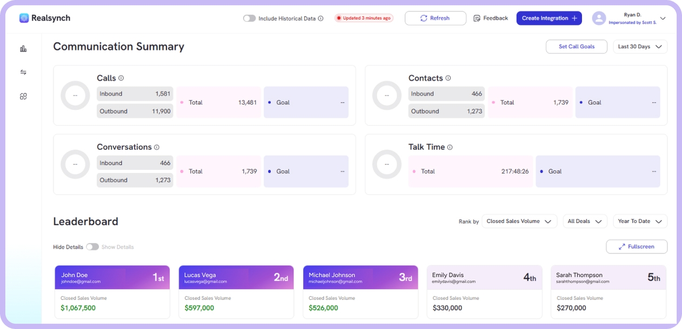Click the Realsynch logo icon
682x329 pixels.
[x=24, y=18]
